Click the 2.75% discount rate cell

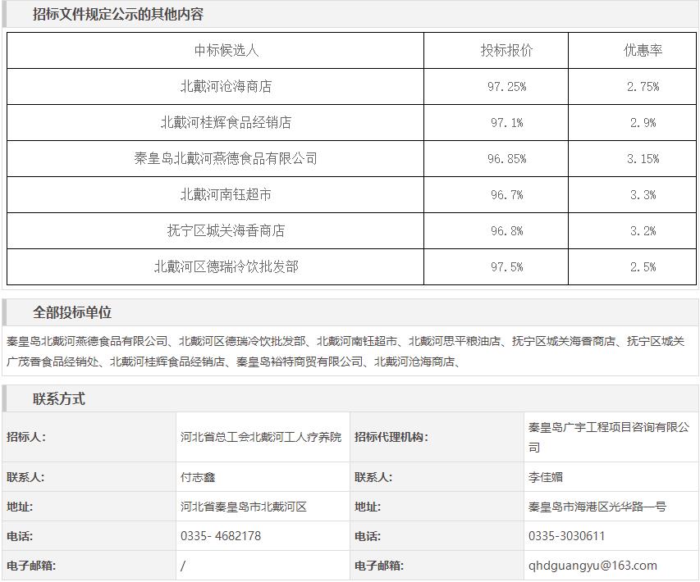[643, 87]
